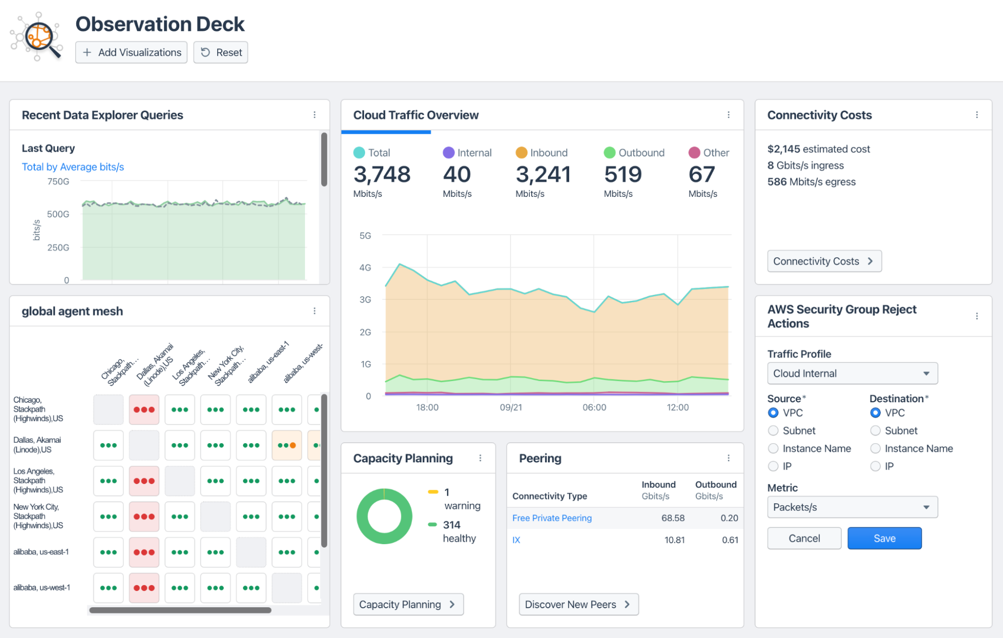Select Instance Name as the Destination

[875, 448]
